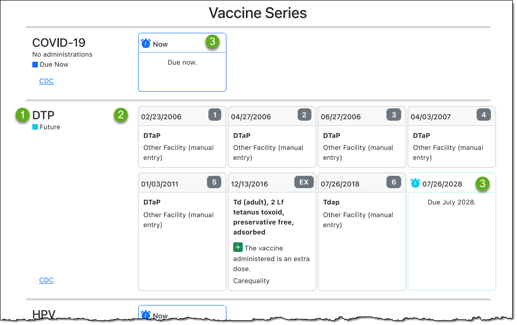Click the alarm clock icon next to 07/26/2028

click(415, 183)
